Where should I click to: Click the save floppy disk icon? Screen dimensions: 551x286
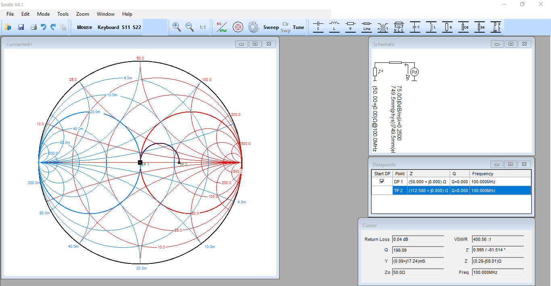[21, 27]
